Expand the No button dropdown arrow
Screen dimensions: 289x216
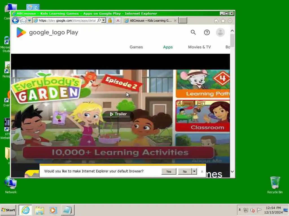194,171
